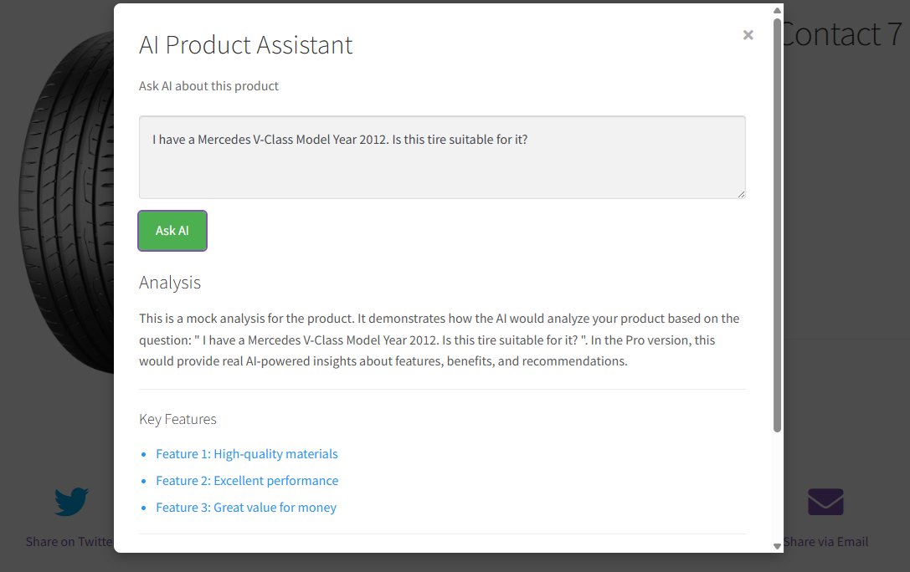Click the tire product image thumbnail
Viewport: 910px width, 572px height.
(x=67, y=203)
